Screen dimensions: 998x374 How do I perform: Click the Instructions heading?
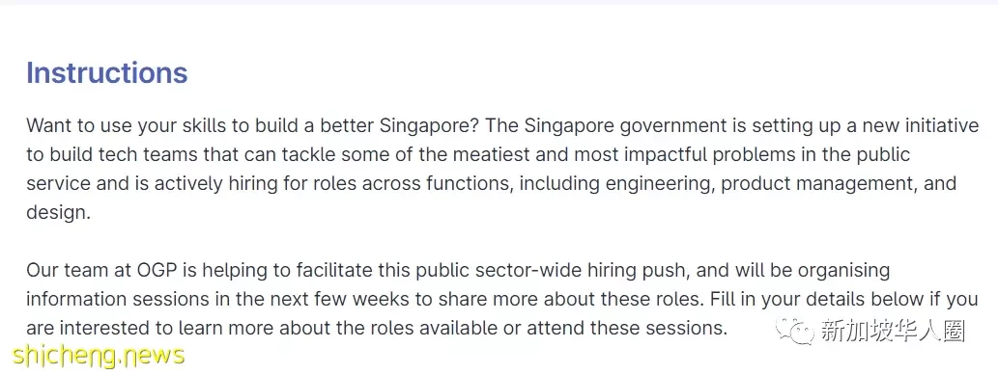click(x=107, y=73)
